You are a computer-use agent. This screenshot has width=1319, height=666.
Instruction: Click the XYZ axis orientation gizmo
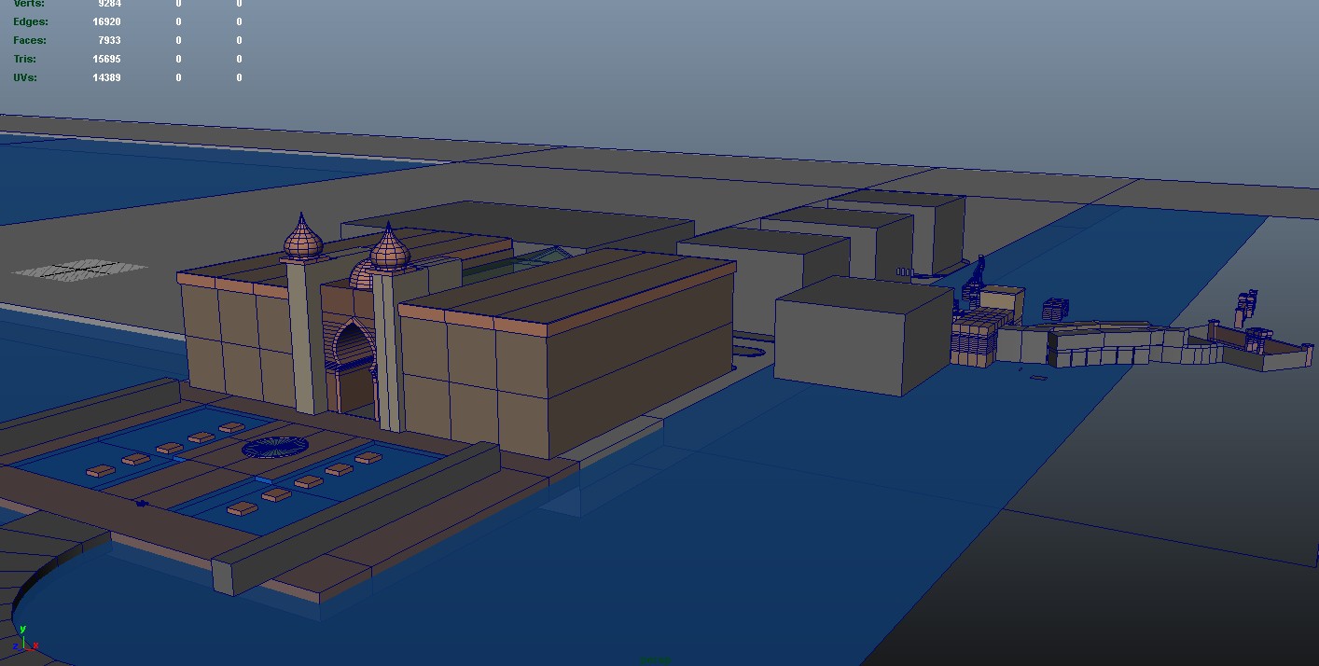pos(24,639)
